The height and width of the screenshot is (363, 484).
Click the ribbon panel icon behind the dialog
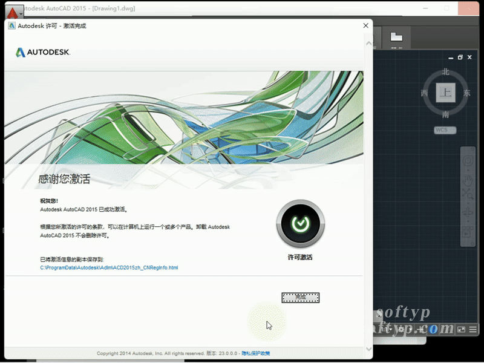396,37
